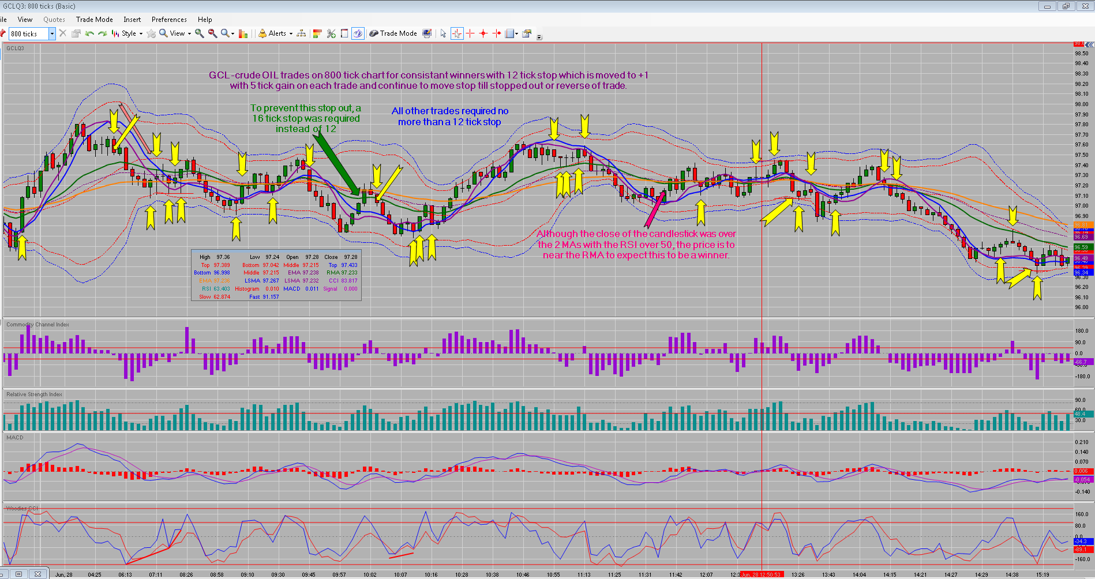1095x579 pixels.
Task: Open the Style chart menu
Action: point(127,33)
